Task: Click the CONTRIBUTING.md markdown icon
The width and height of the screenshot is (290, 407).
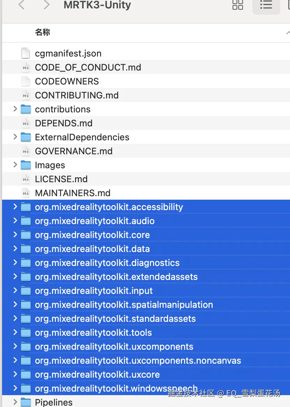Action: (x=26, y=95)
